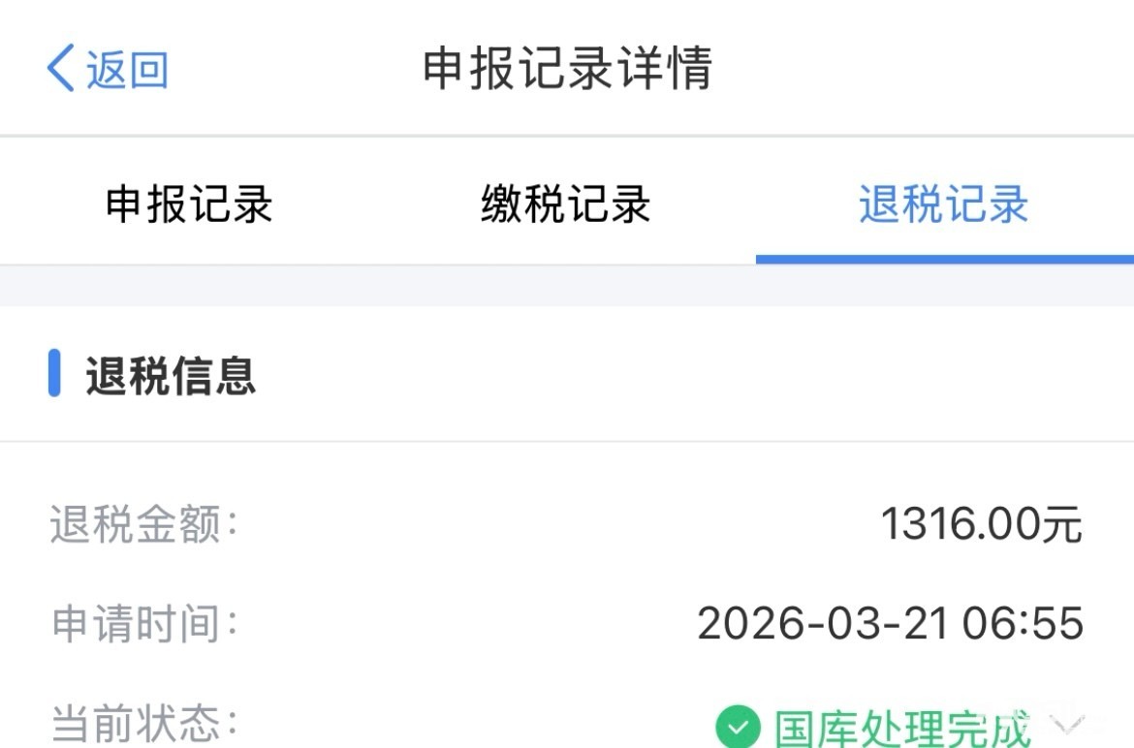Select the 退税信息 section heading
This screenshot has width=1134, height=748.
coord(171,376)
